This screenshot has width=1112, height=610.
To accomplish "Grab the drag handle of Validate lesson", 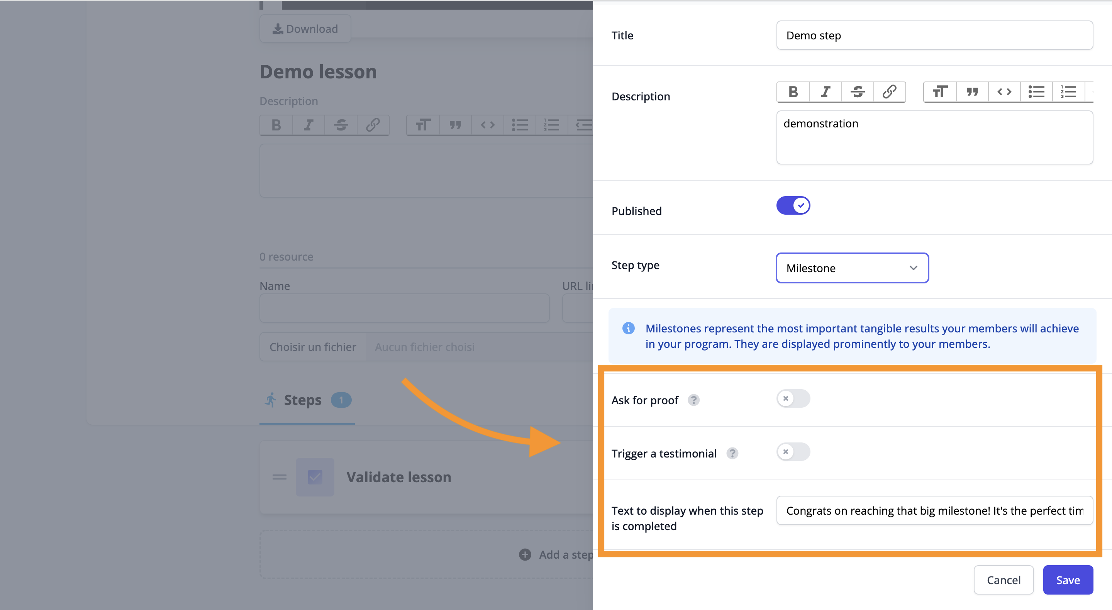I will (279, 477).
